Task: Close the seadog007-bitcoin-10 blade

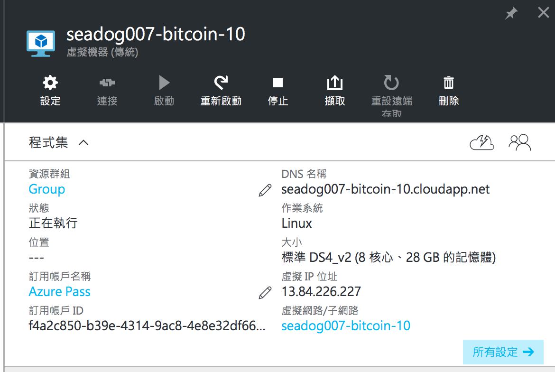Action: click(543, 13)
